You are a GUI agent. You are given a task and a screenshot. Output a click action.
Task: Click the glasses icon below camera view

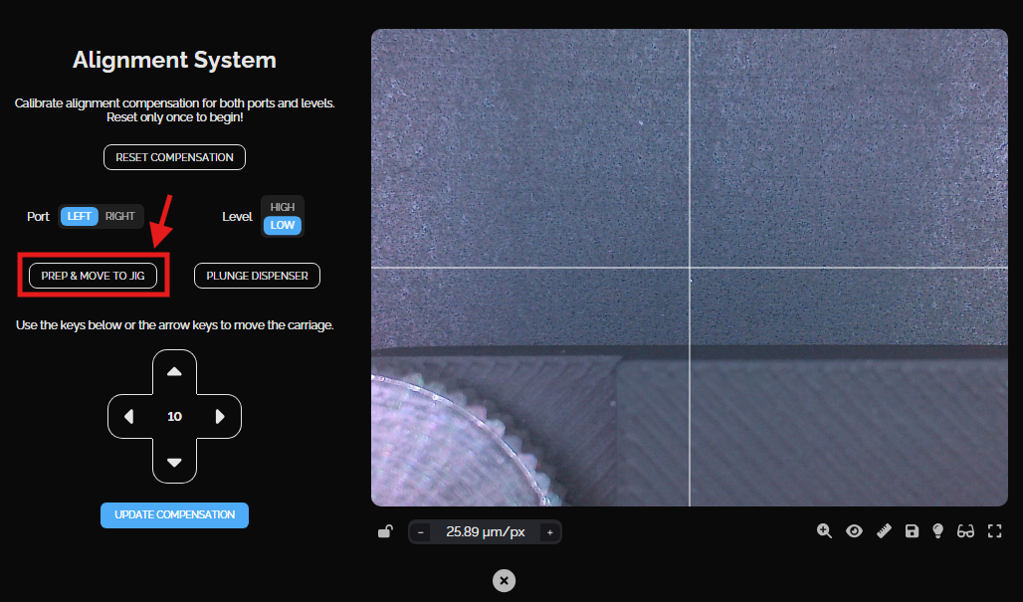[x=964, y=531]
